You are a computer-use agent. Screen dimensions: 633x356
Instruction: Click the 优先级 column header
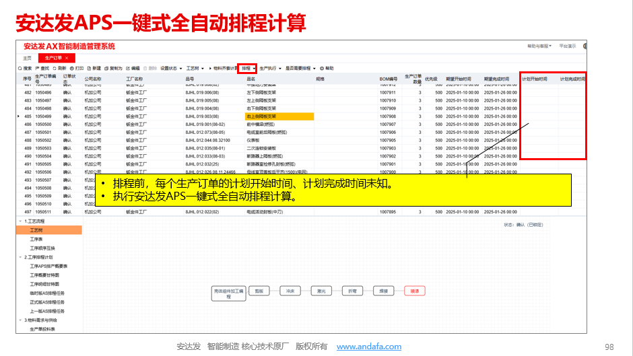(431, 79)
